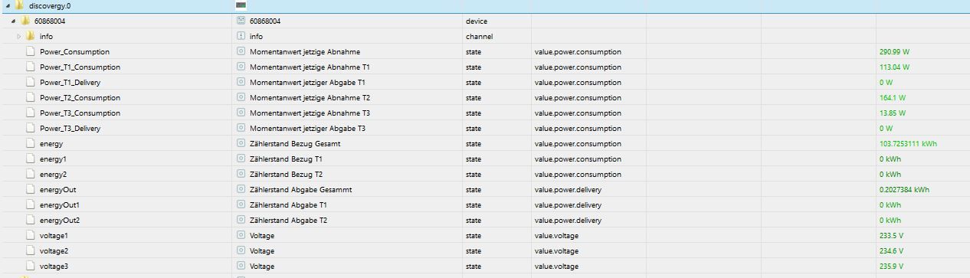The image size is (970, 278).
Task: Select the Power_T3_Consumption tree row
Action: (485, 113)
